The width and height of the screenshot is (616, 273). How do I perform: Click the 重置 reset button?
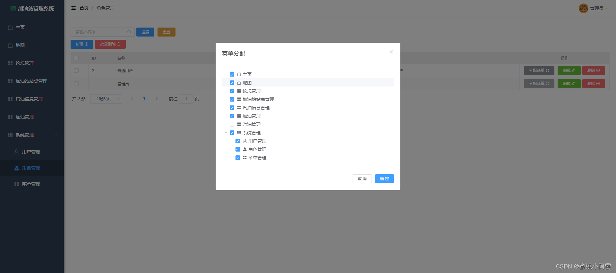click(x=167, y=32)
